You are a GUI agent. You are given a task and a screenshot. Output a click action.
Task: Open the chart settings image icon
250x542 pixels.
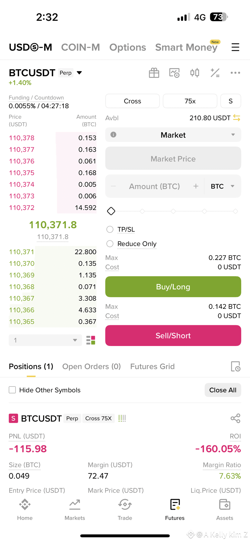click(x=174, y=73)
